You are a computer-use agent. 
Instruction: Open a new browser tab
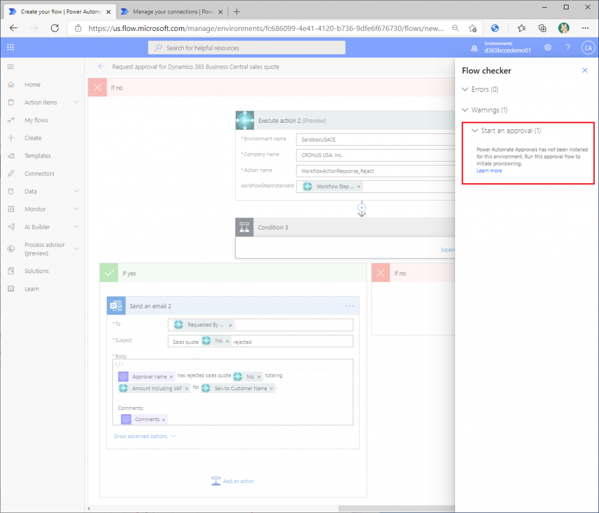pos(236,12)
